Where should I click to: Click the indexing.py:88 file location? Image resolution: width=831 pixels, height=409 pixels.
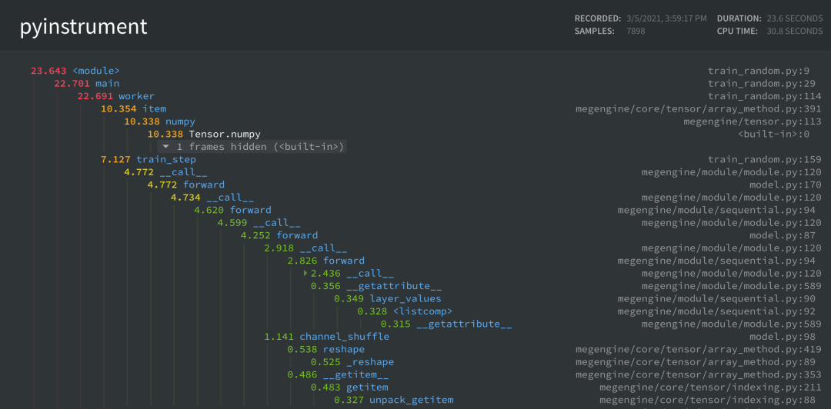[707, 400]
